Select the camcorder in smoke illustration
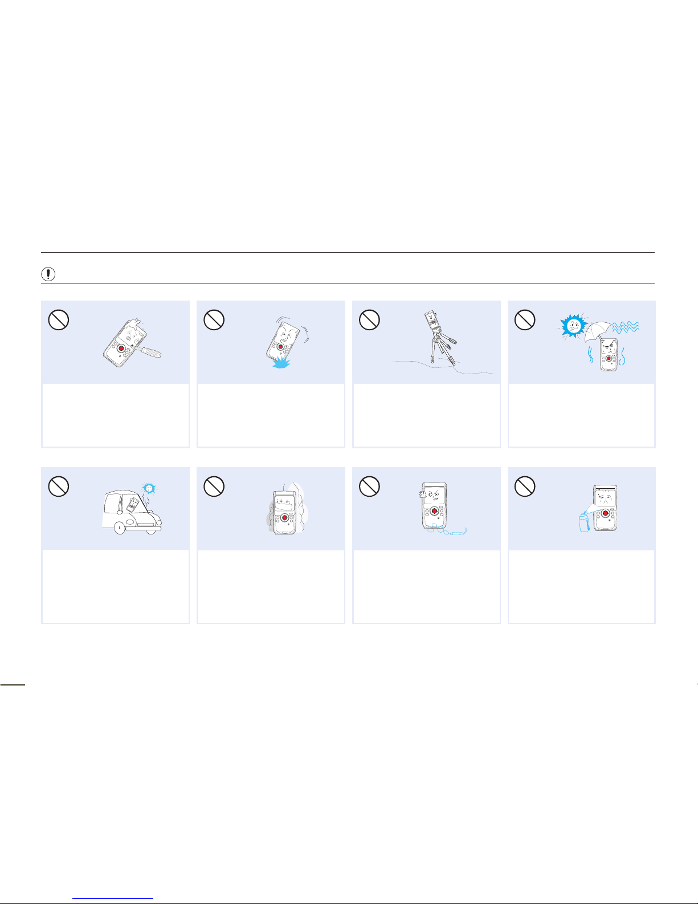Image resolution: width=698 pixels, height=904 pixels. pyautogui.click(x=284, y=509)
